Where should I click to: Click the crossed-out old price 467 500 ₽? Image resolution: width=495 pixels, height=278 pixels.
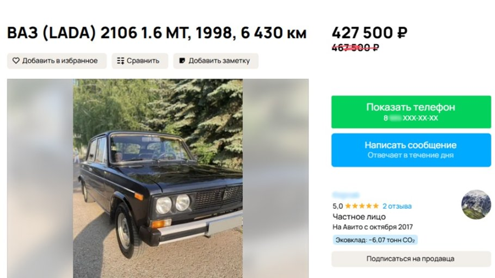pos(355,48)
